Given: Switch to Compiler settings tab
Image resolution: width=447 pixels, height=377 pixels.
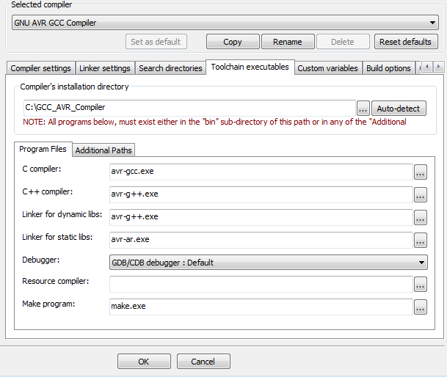Looking at the screenshot, I should [41, 68].
